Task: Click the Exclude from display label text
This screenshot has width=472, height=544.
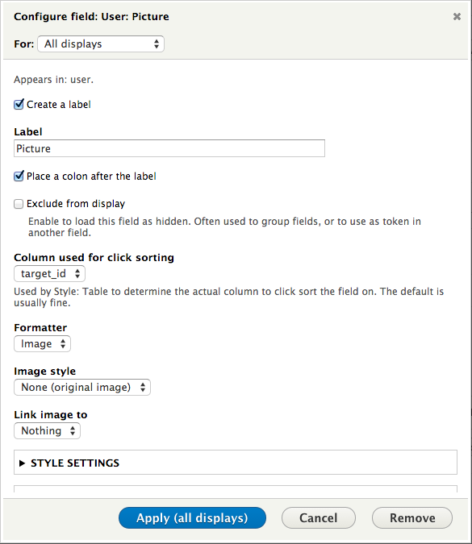Action: (x=76, y=204)
